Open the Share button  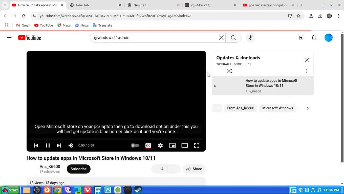pos(194,169)
